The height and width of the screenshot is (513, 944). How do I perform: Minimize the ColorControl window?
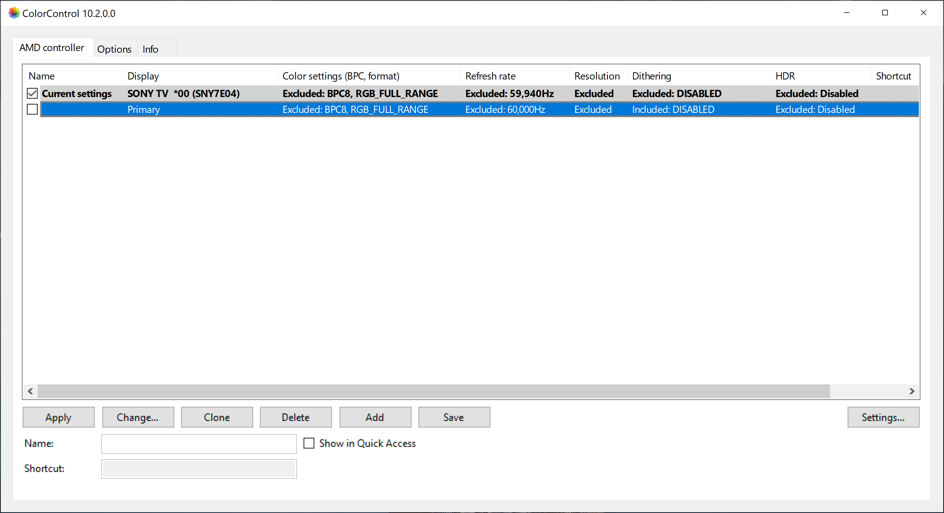coord(846,13)
